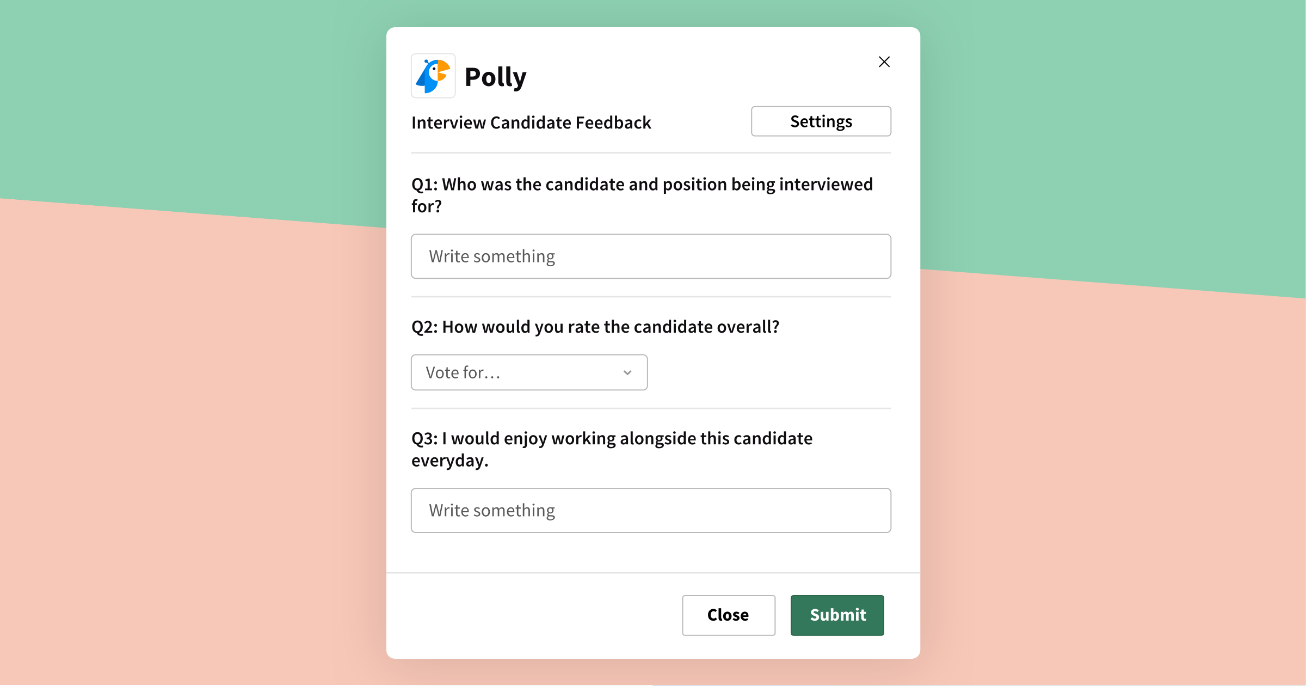The image size is (1306, 686).
Task: Click the "Write something" placeholder under Q1
Action: pos(492,256)
